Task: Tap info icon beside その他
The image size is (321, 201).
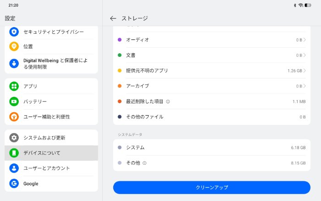Action: pos(144,163)
